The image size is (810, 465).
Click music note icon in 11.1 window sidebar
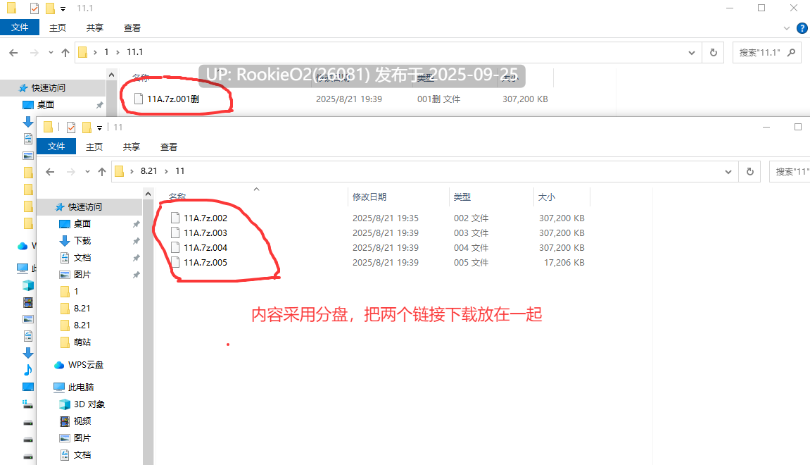point(28,370)
